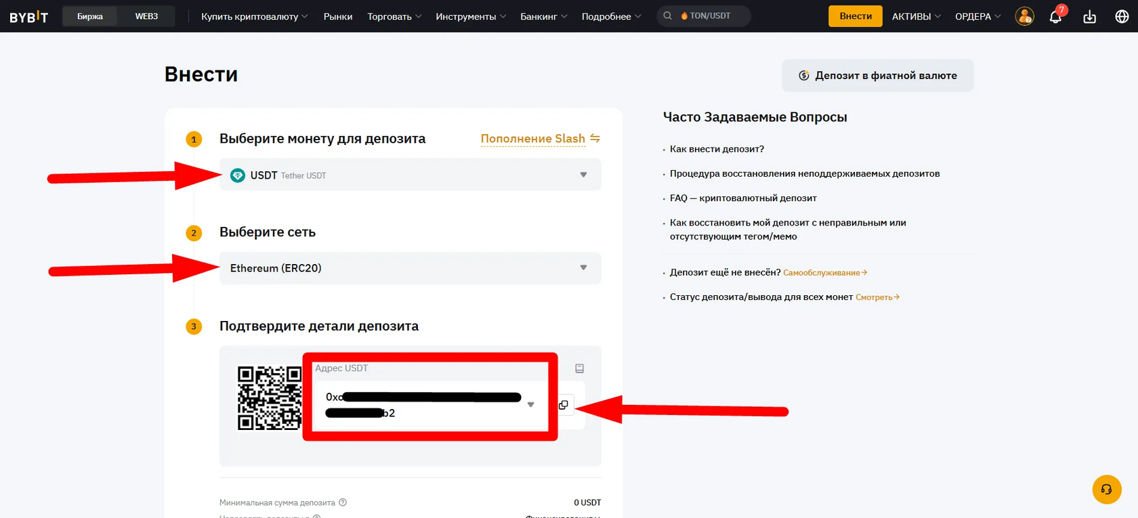Open the notifications bell

coord(1055,16)
